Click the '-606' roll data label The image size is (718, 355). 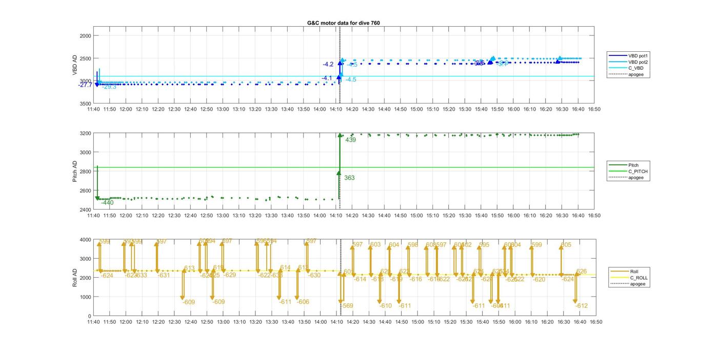(303, 302)
